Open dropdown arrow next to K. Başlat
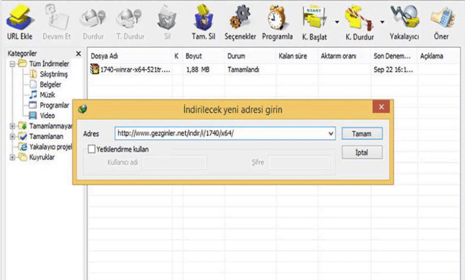Image resolution: width=465 pixels, height=280 pixels. [x=337, y=23]
